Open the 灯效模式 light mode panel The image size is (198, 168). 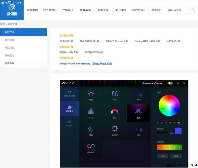pyautogui.click(x=69, y=109)
